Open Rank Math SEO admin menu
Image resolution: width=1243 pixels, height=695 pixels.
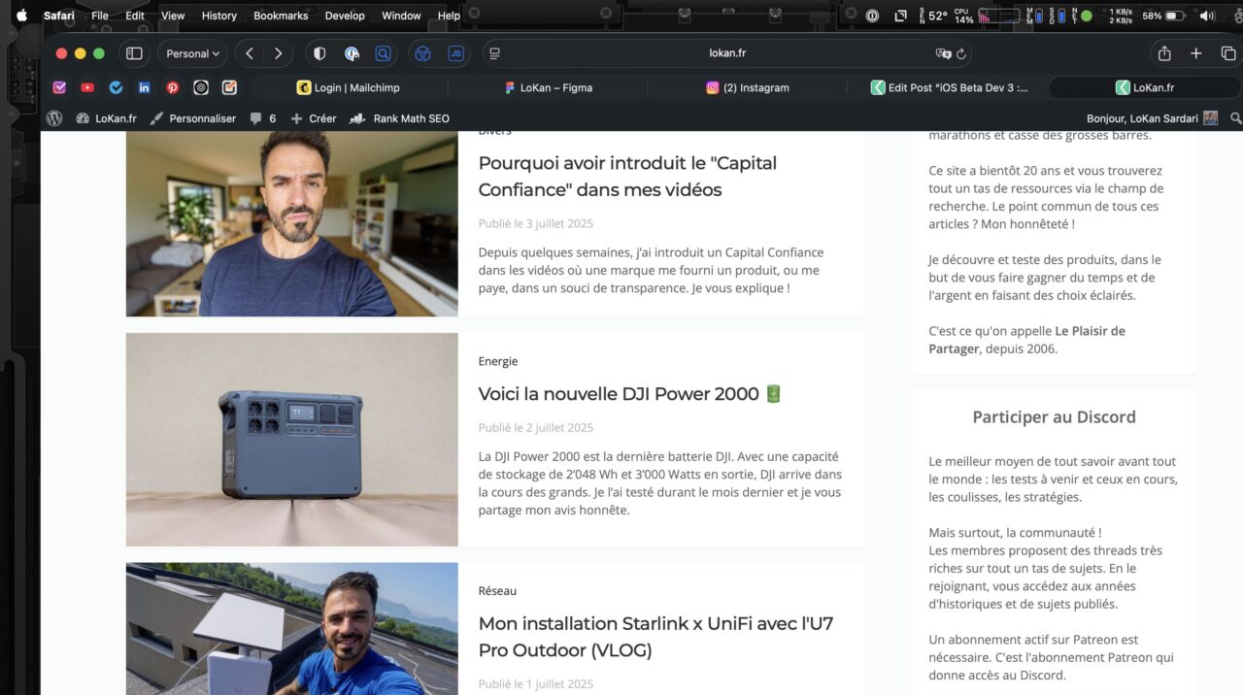pyautogui.click(x=399, y=118)
